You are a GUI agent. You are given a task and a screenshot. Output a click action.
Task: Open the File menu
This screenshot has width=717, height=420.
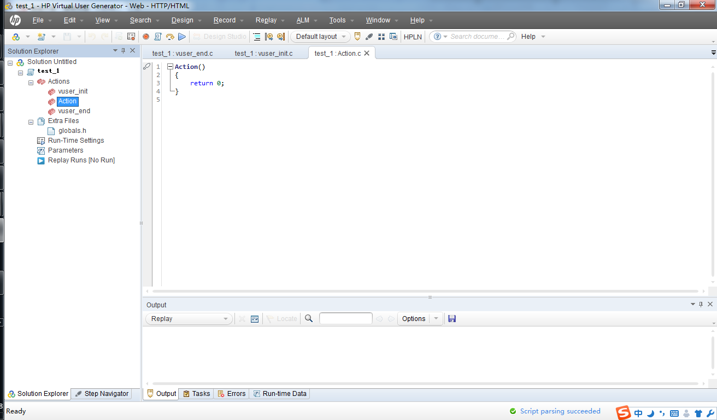coord(38,20)
